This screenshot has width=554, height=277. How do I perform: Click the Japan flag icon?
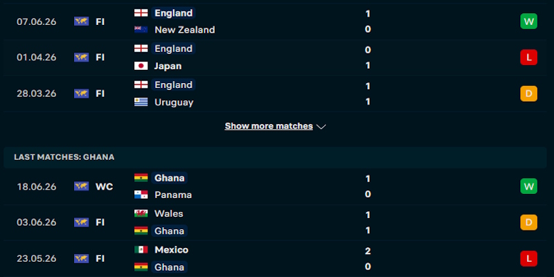[x=141, y=66]
